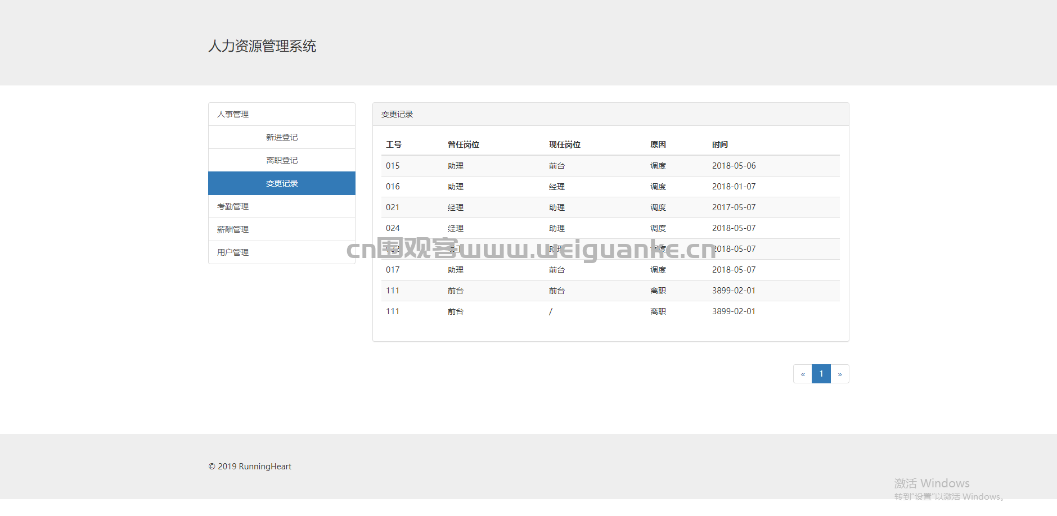Click the 曾任岗位 column header
This screenshot has height=516, width=1057.
tap(464, 144)
